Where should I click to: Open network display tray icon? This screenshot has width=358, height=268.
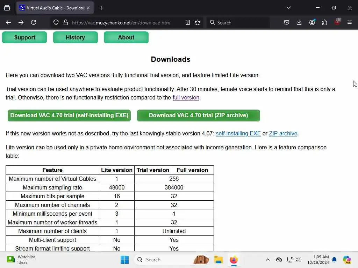coord(290,260)
